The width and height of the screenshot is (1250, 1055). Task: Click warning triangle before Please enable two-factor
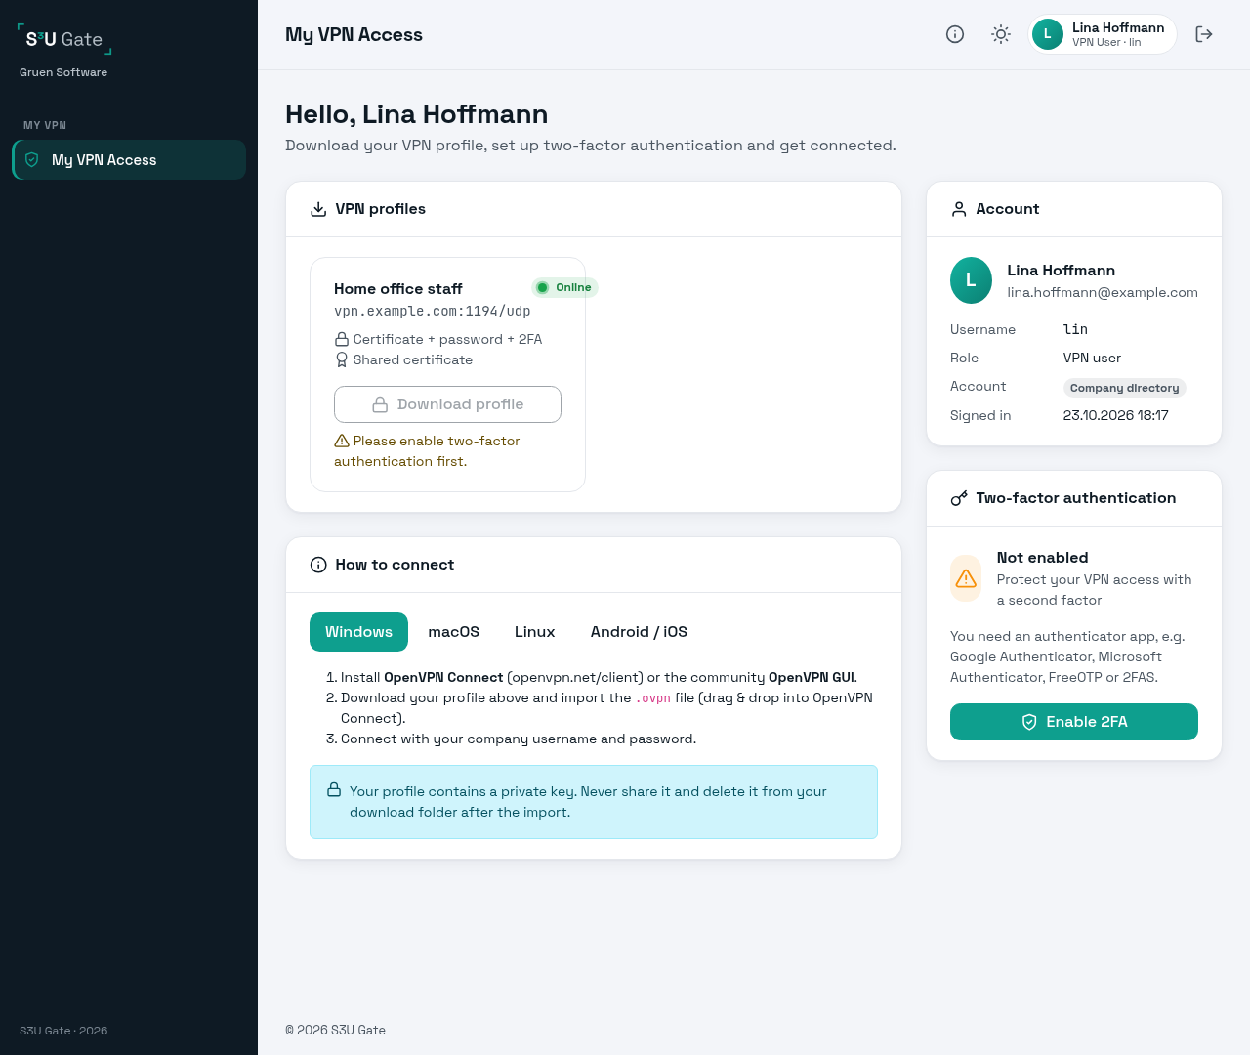tap(342, 441)
